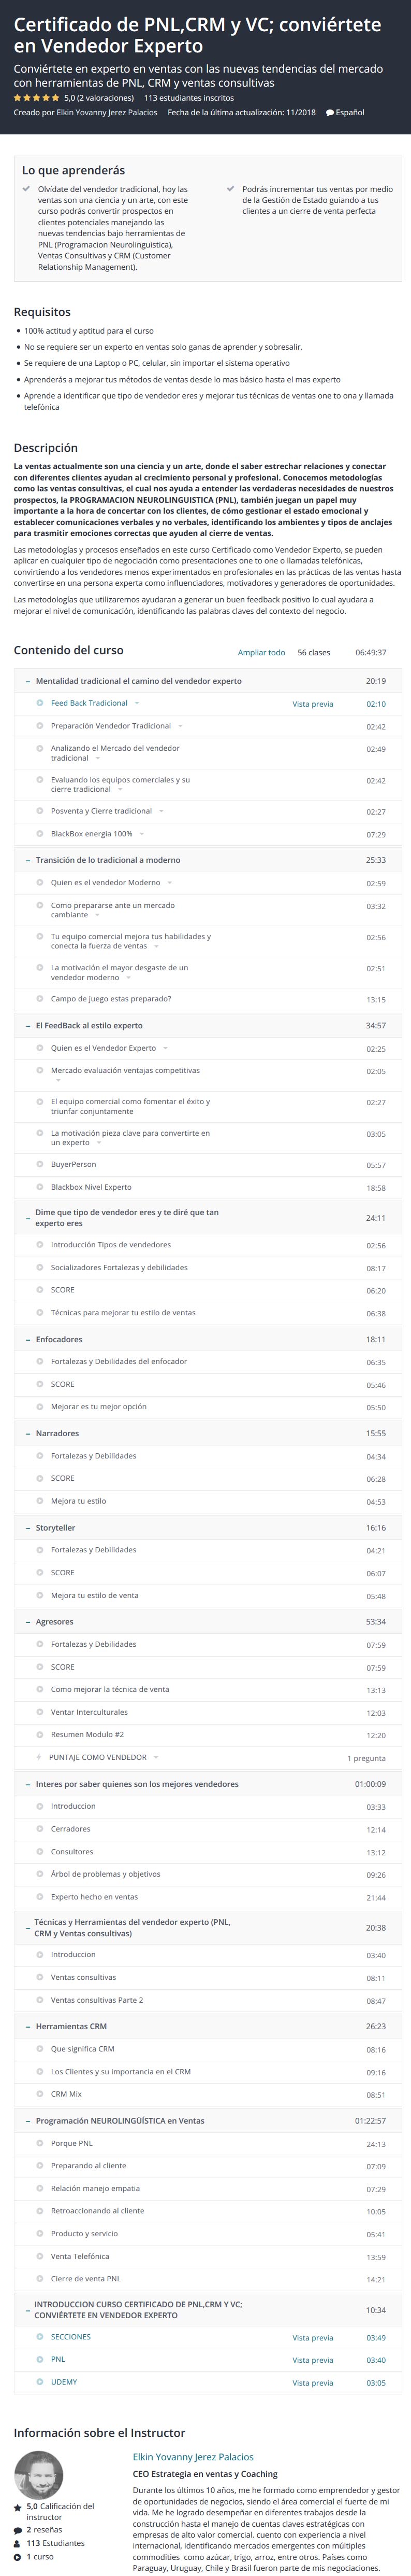Click the play icon beside Porque PNL
411x2576 pixels.
[40, 2143]
